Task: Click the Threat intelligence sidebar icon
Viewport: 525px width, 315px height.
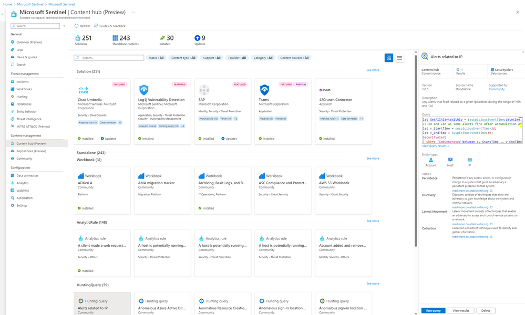Action: tap(13, 119)
